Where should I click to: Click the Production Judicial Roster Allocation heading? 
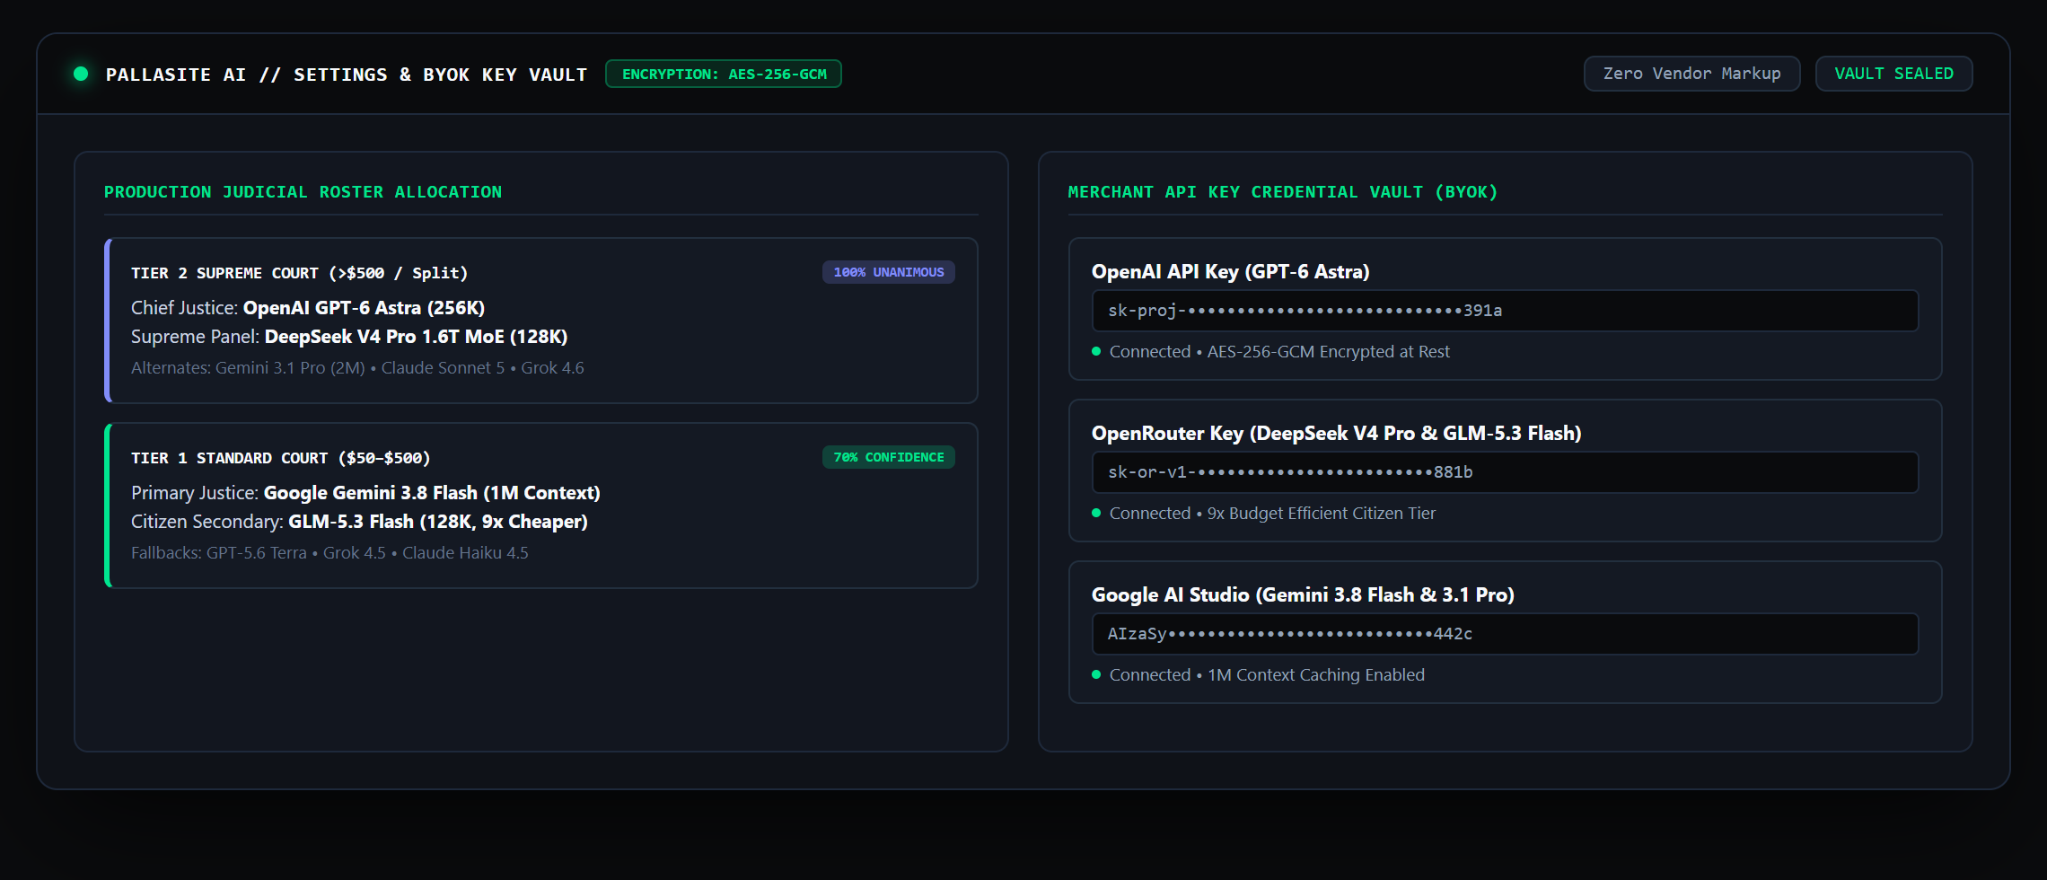(303, 192)
